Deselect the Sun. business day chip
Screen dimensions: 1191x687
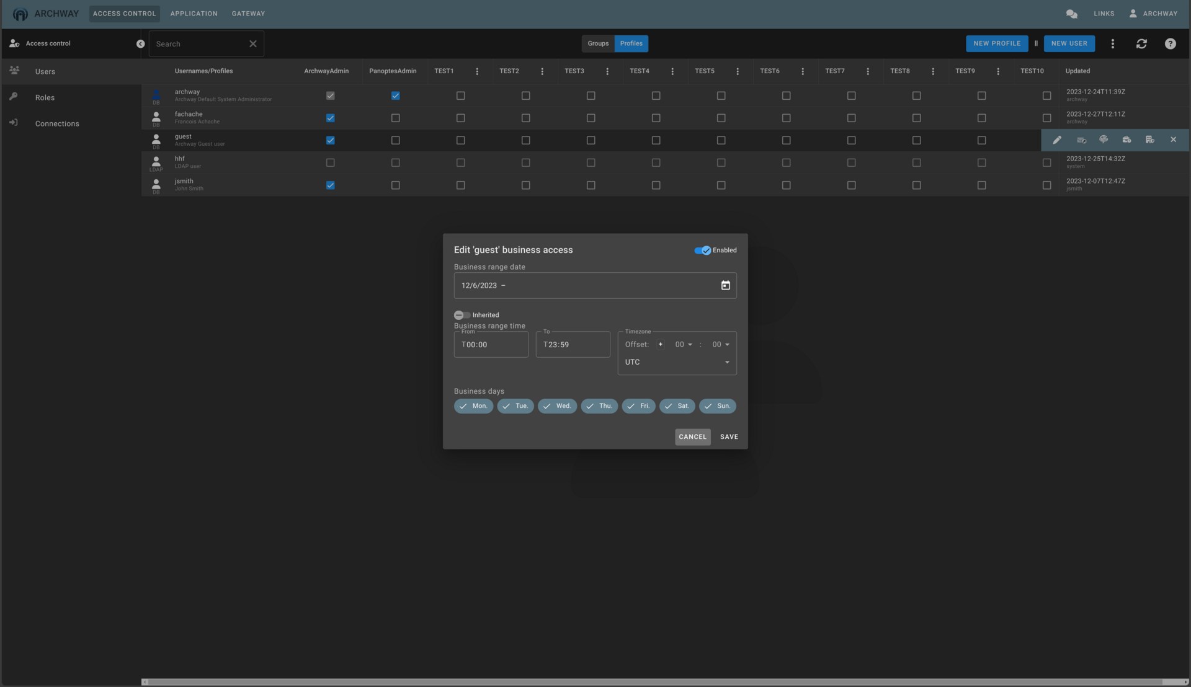717,406
